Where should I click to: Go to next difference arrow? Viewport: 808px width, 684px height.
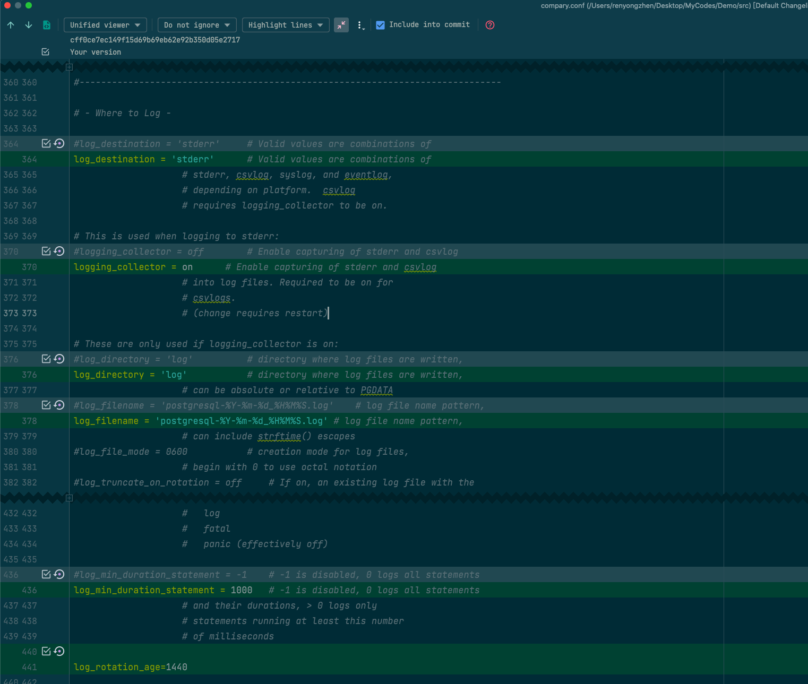pyautogui.click(x=29, y=25)
